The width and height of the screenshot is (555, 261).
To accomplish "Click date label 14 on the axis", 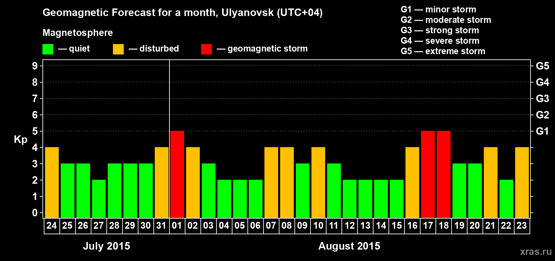I will point(381,225).
